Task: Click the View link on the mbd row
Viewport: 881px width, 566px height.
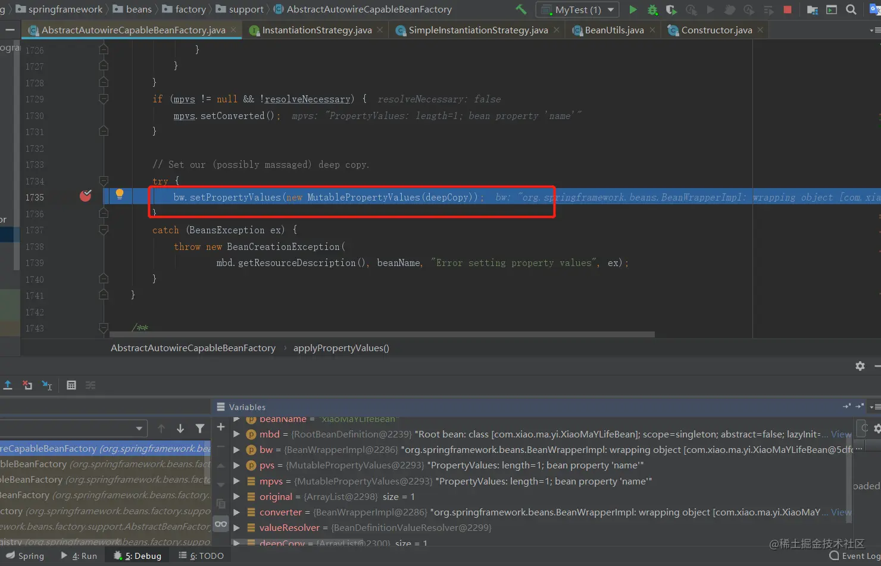Action: 841,434
